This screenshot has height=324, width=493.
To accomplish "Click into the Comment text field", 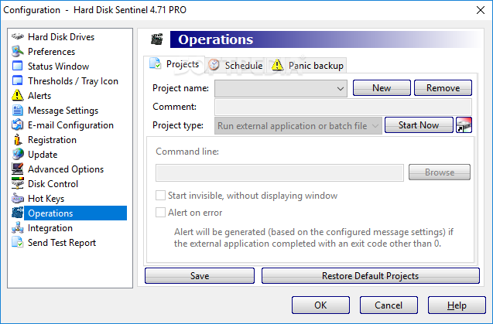I will (343, 107).
